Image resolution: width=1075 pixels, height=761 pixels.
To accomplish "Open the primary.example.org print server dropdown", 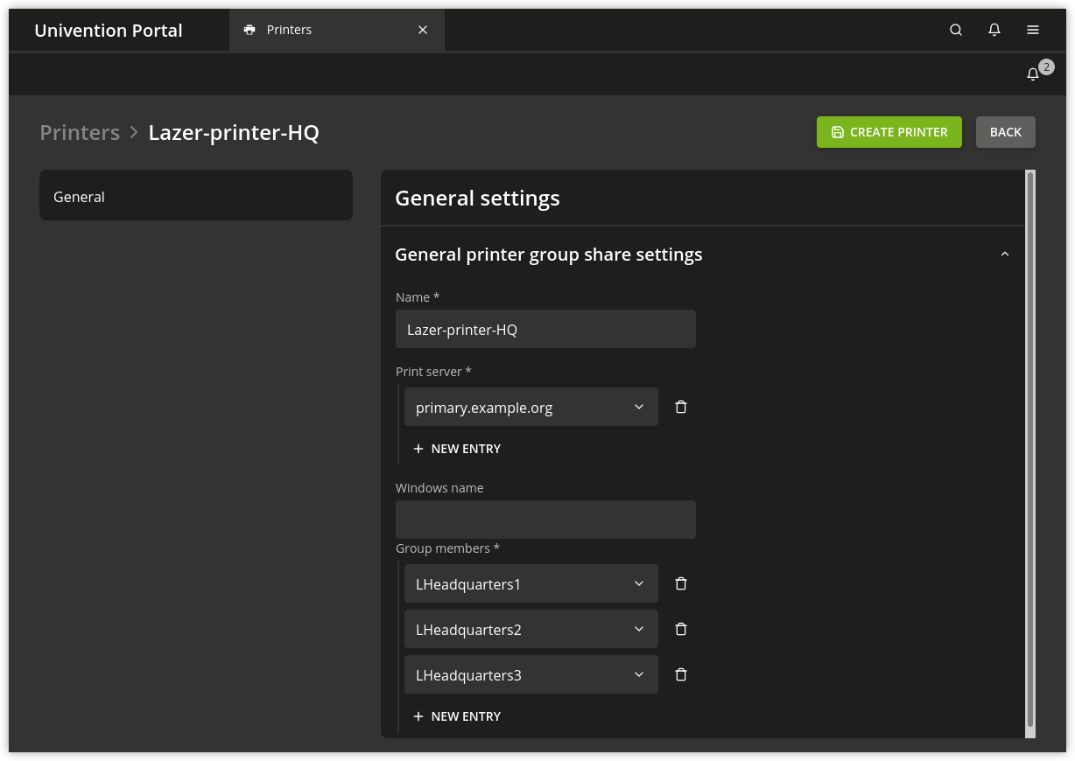I will click(531, 407).
